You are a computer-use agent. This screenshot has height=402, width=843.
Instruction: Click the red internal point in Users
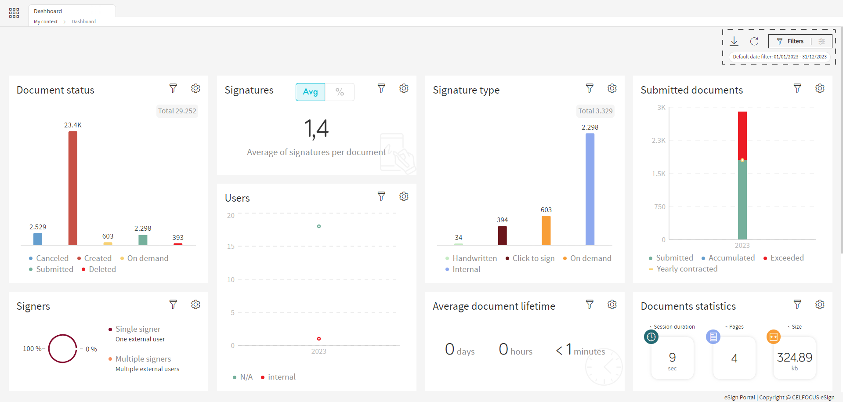(319, 339)
